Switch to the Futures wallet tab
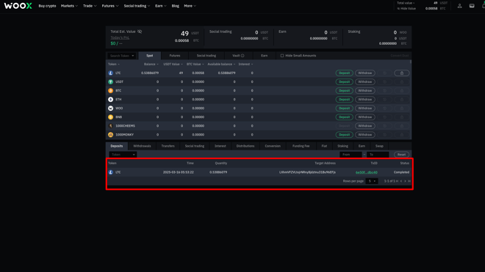 click(x=174, y=56)
